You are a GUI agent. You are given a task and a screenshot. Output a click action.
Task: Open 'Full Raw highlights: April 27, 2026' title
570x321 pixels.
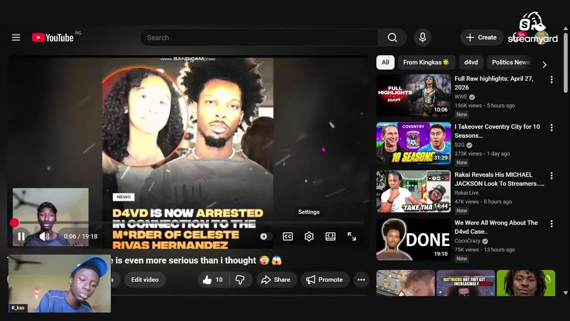point(494,83)
